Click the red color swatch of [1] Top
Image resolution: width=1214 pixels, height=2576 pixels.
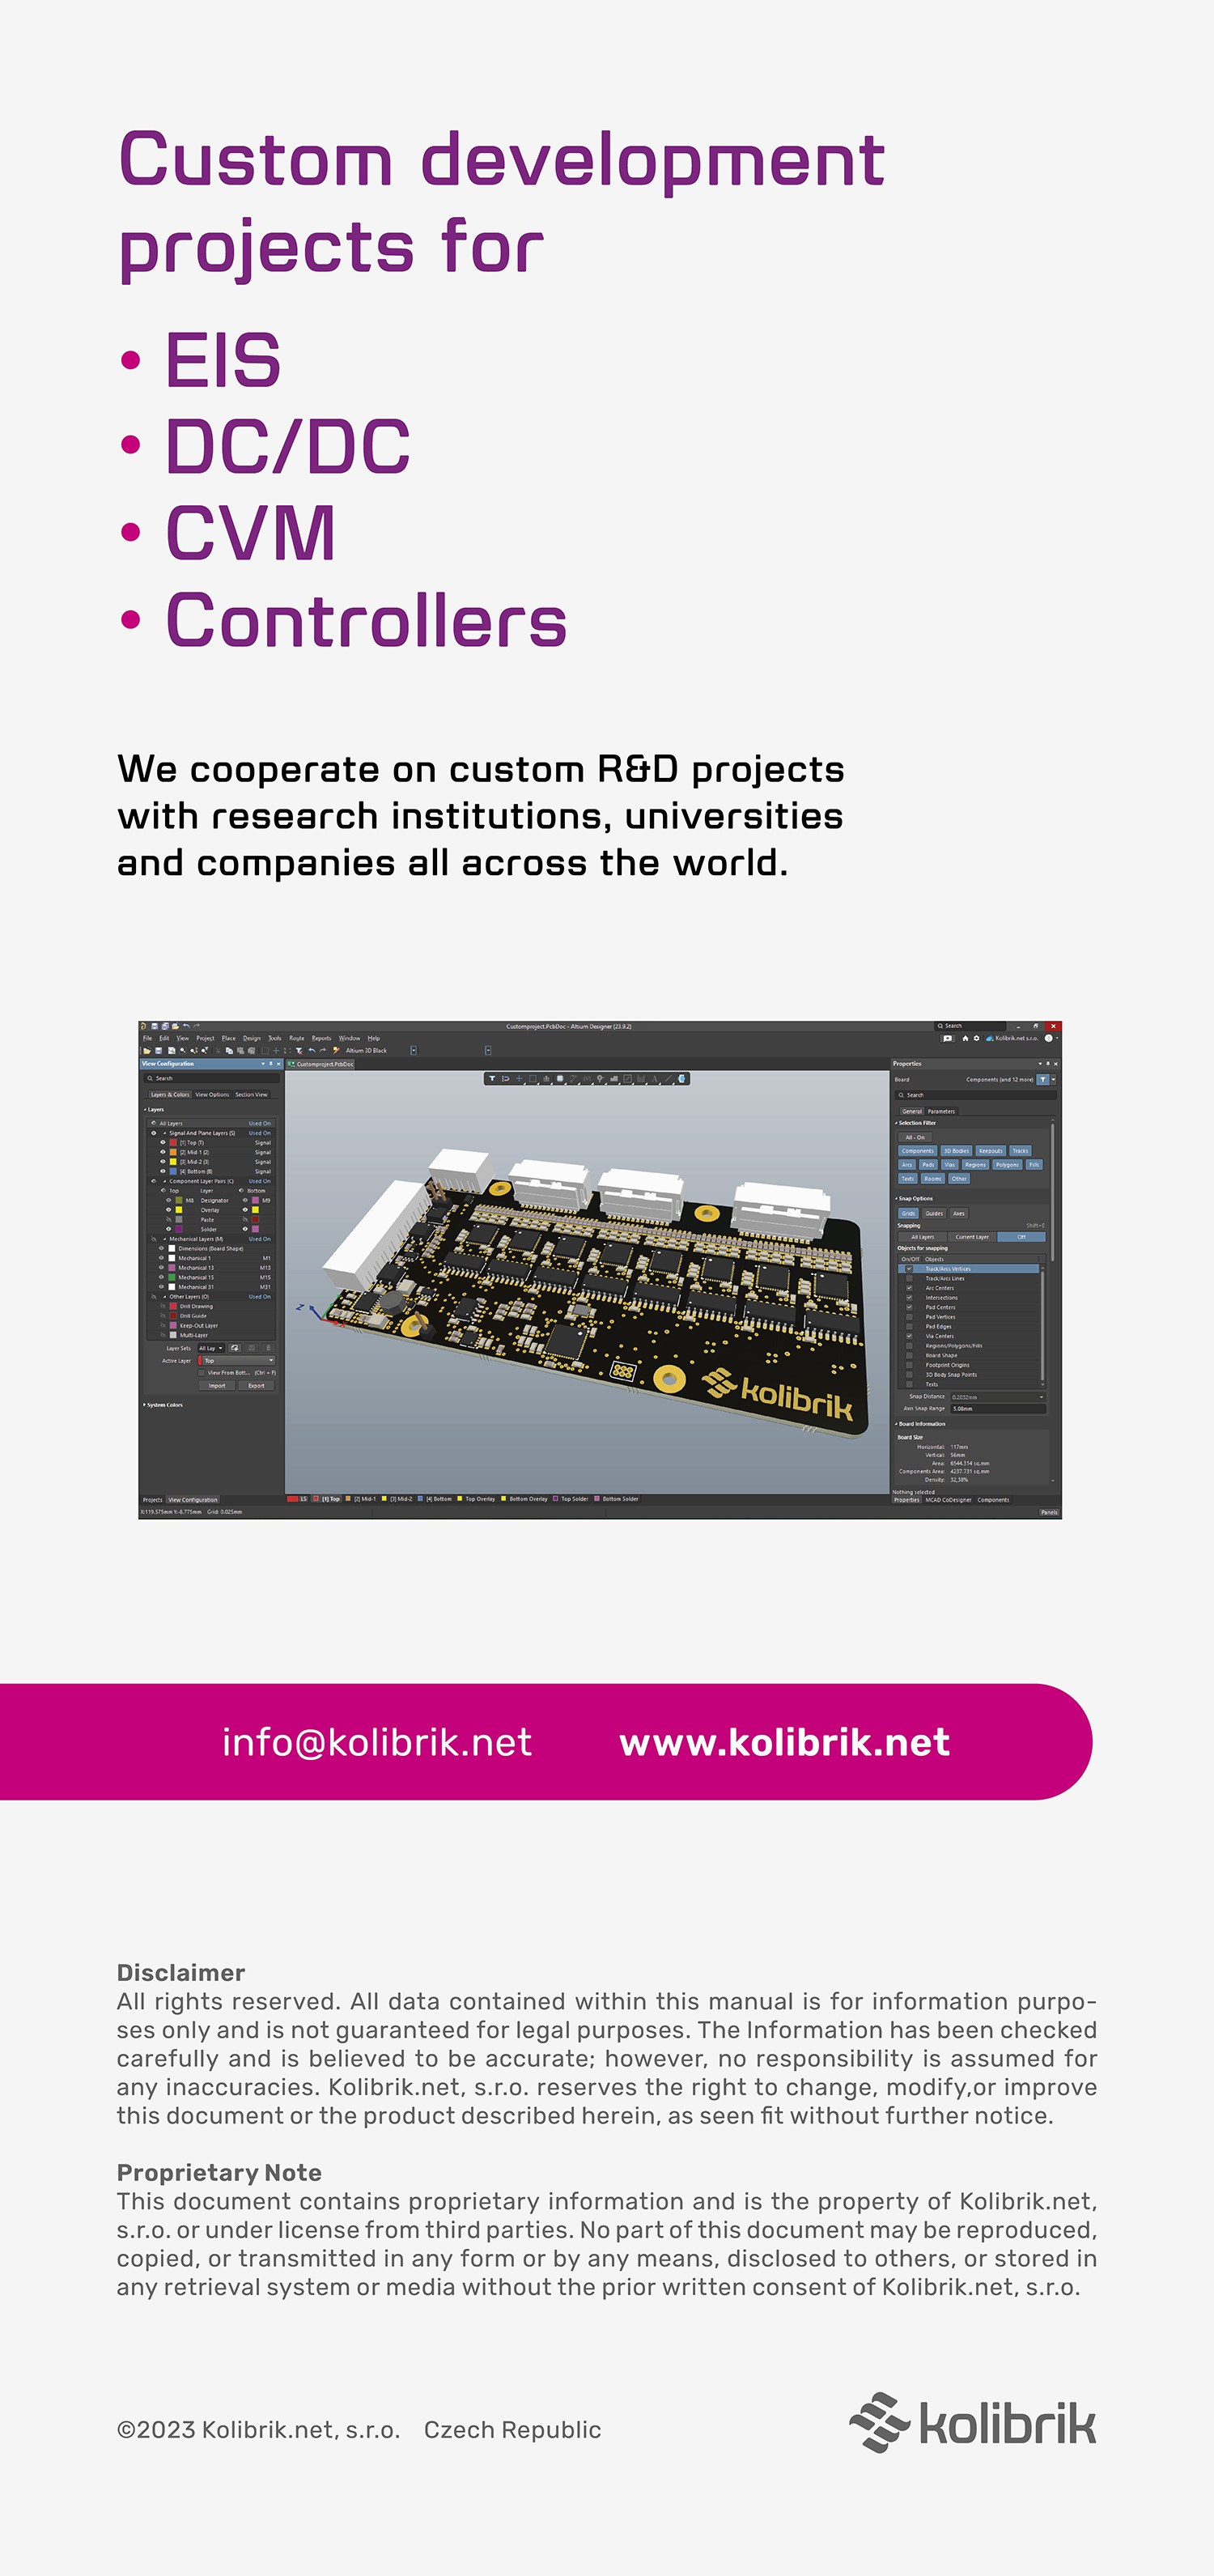pos(174,1143)
